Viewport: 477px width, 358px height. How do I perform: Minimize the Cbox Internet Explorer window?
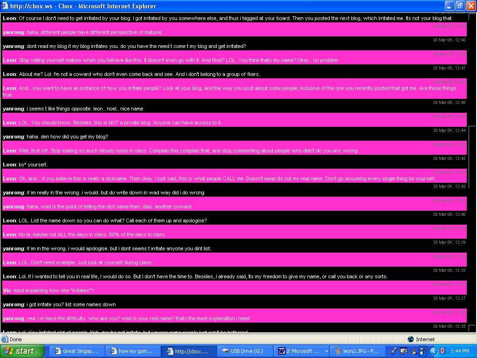(x=450, y=6)
